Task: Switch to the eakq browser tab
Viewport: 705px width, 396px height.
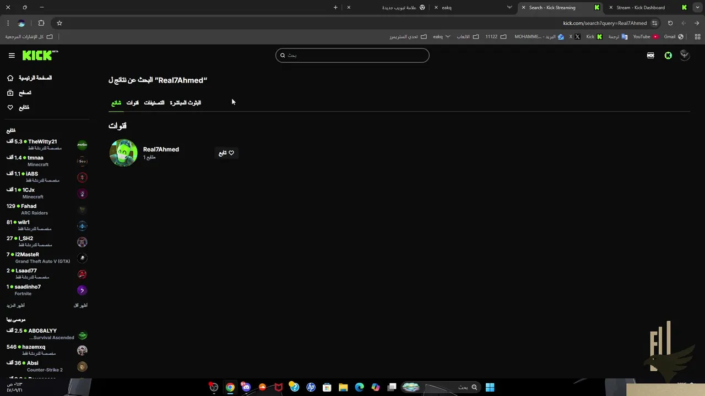Action: click(471, 8)
